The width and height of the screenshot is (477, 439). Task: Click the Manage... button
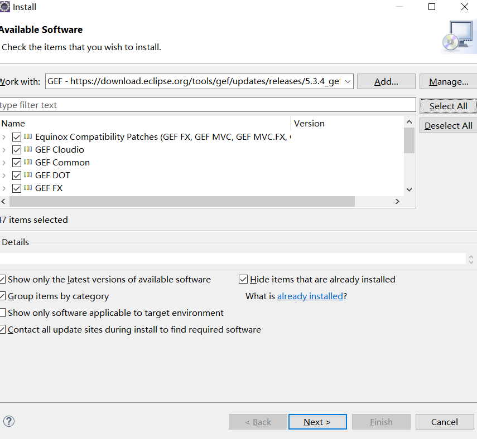[449, 81]
